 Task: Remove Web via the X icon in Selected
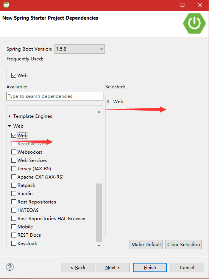108,102
